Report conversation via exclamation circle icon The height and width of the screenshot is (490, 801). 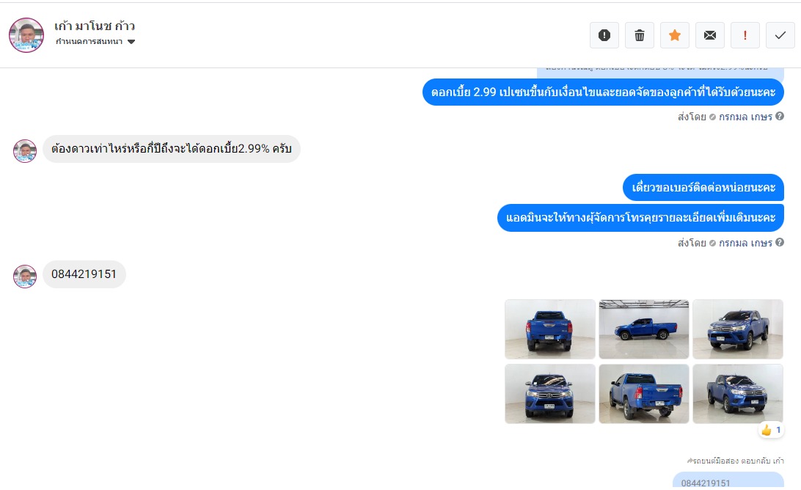[x=604, y=35]
